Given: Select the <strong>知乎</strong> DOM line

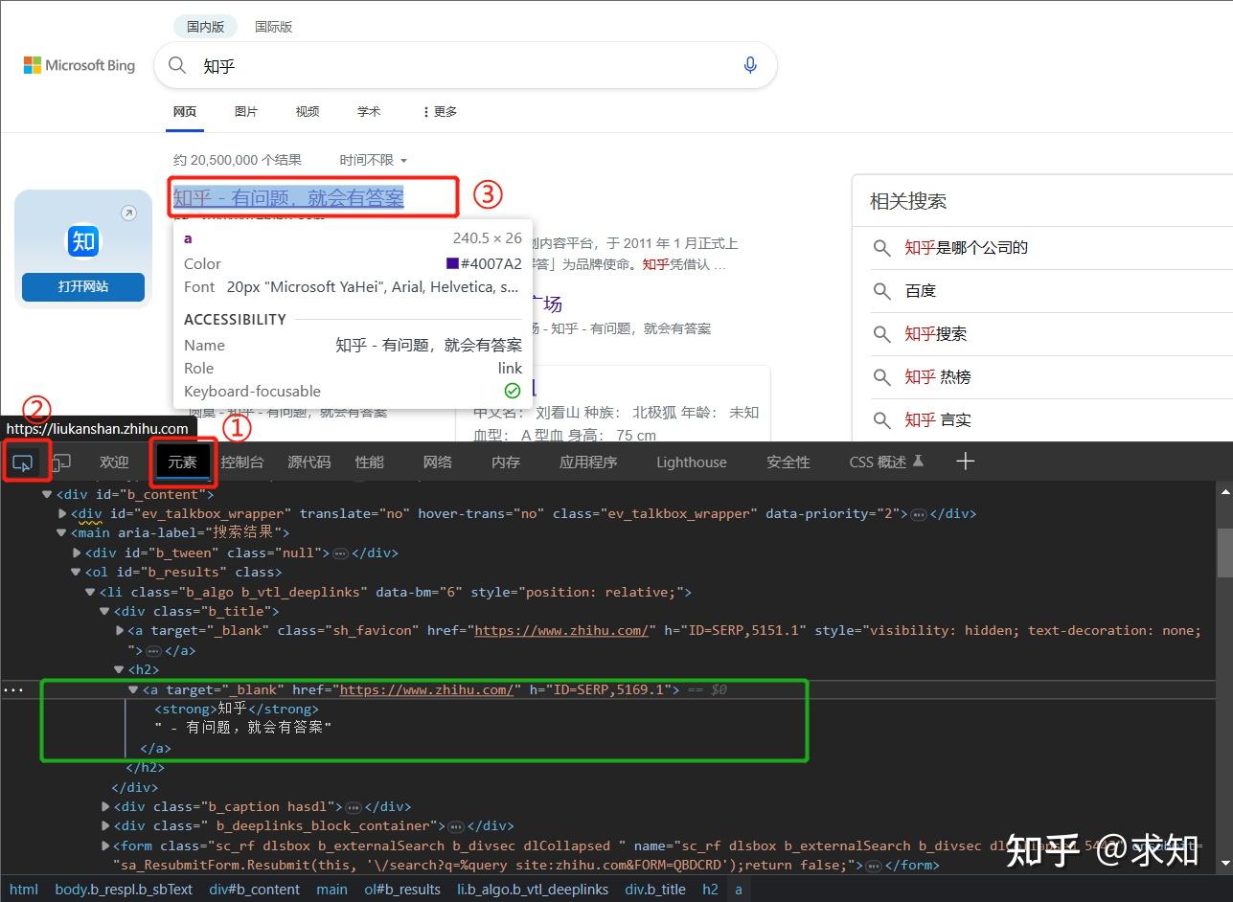Looking at the screenshot, I should click(236, 709).
